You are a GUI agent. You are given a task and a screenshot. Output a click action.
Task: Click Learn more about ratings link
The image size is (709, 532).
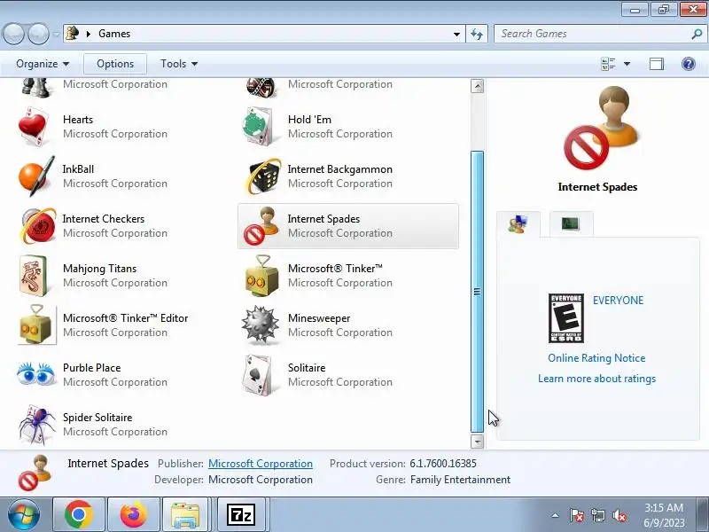[596, 379]
